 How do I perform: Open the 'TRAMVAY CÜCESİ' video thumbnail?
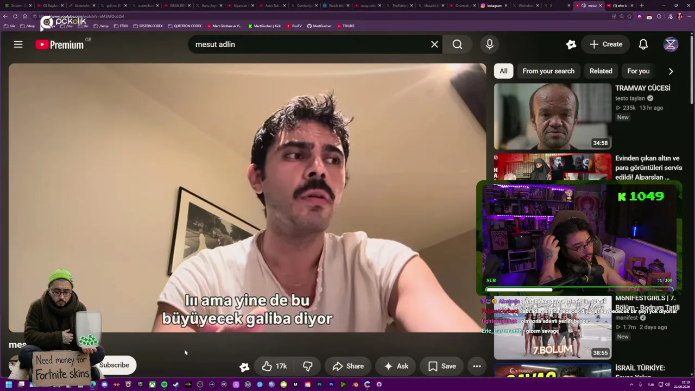553,116
